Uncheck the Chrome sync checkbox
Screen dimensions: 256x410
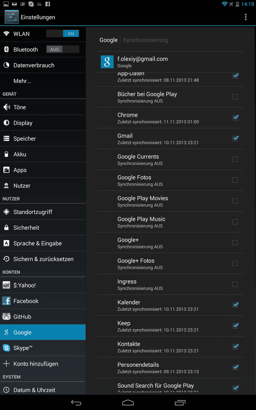pyautogui.click(x=235, y=118)
